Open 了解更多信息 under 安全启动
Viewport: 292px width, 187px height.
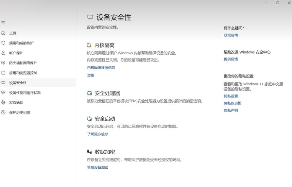point(97,134)
